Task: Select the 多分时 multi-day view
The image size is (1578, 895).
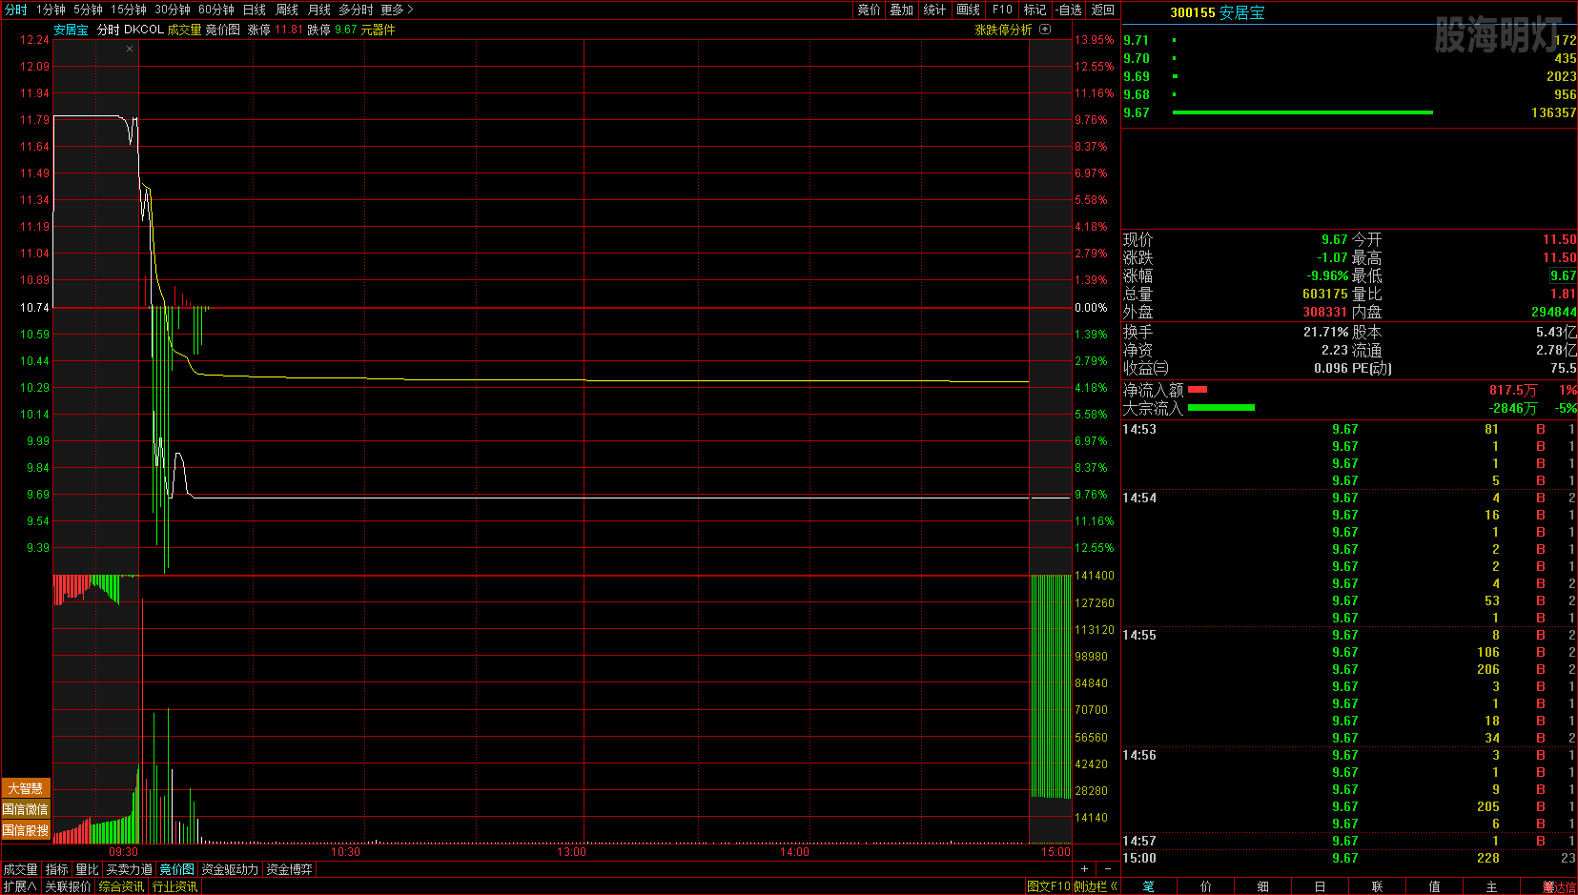Action: (356, 10)
